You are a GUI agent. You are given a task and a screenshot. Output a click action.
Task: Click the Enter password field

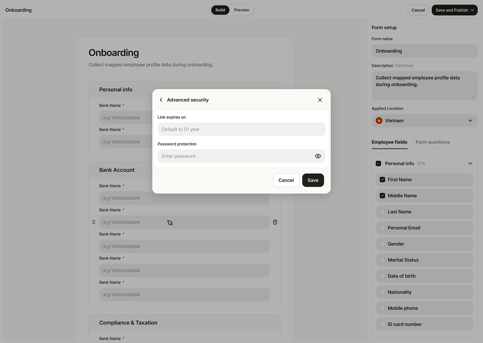[x=241, y=156]
